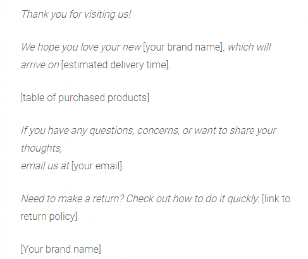The width and height of the screenshot is (308, 259).
Task: Select the closing [Your brand name] signature
Action: pos(61,249)
